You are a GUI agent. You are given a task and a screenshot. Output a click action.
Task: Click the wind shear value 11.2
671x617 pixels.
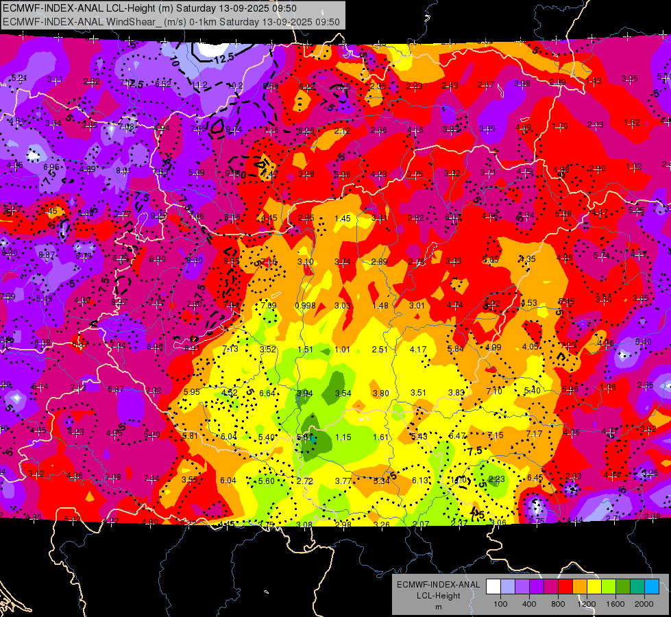coord(200,85)
